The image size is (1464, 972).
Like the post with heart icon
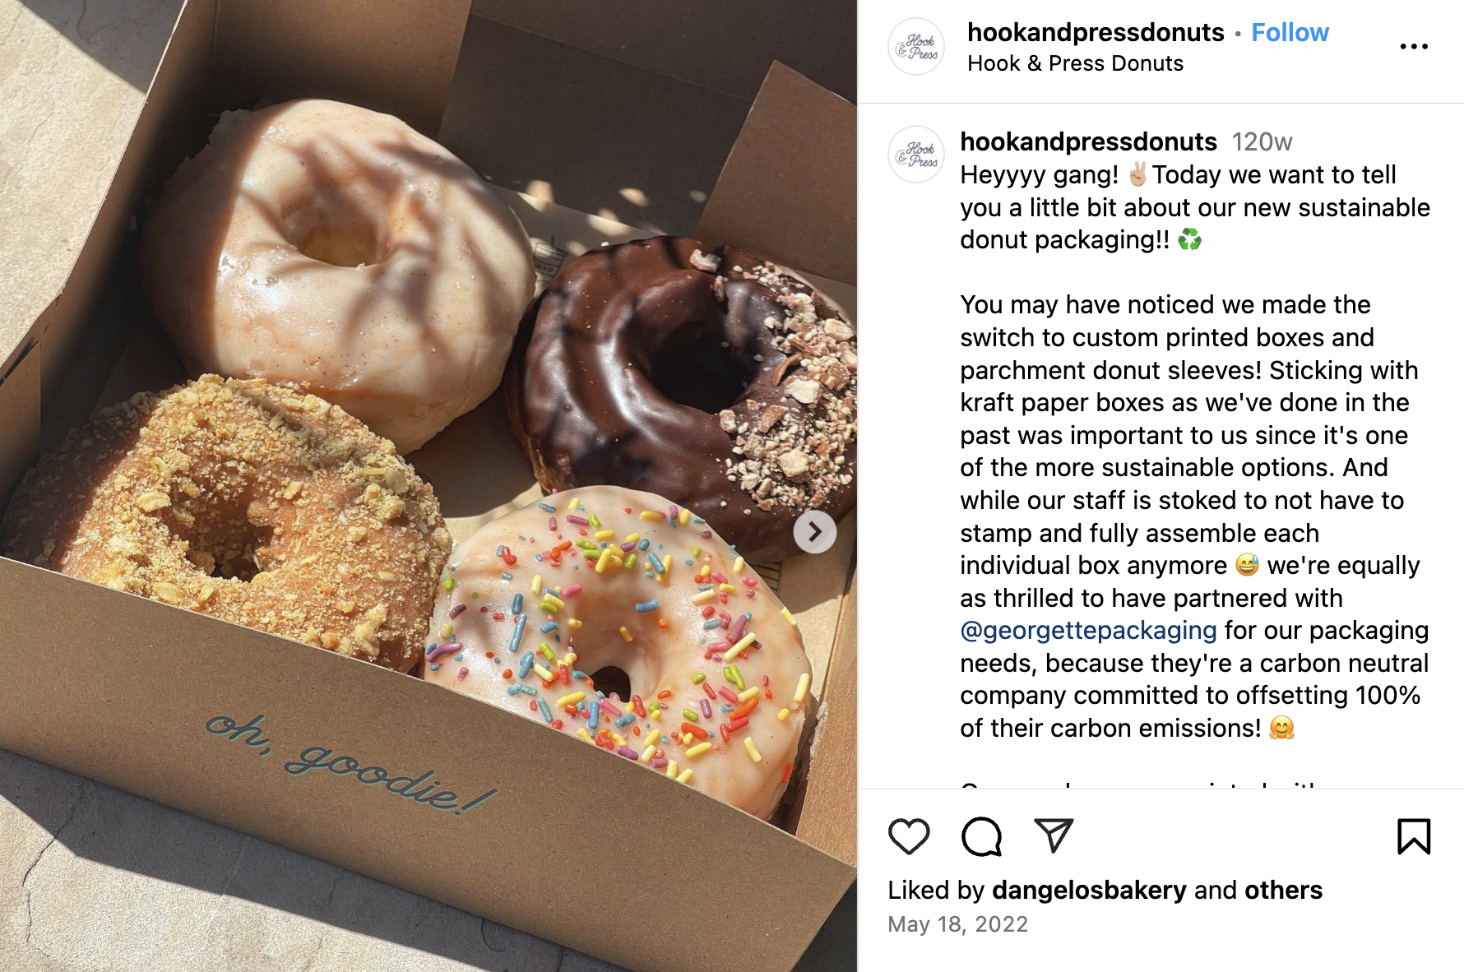coord(909,836)
